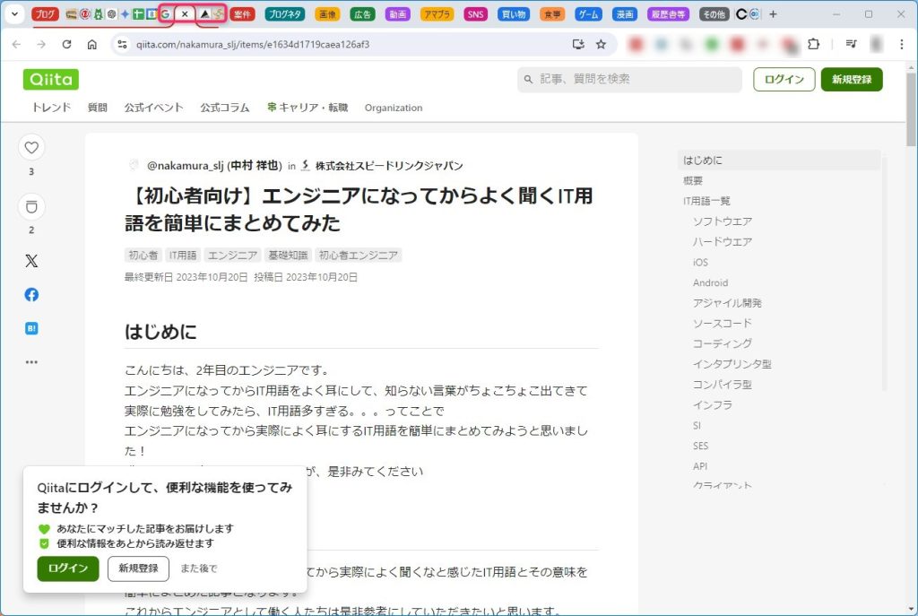Jump to ソフトウェア in table of contents
The height and width of the screenshot is (616, 918).
[x=723, y=221]
